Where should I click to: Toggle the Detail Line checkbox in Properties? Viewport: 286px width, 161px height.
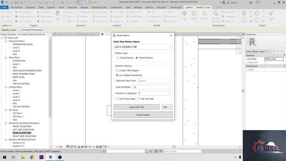(x=266, y=63)
